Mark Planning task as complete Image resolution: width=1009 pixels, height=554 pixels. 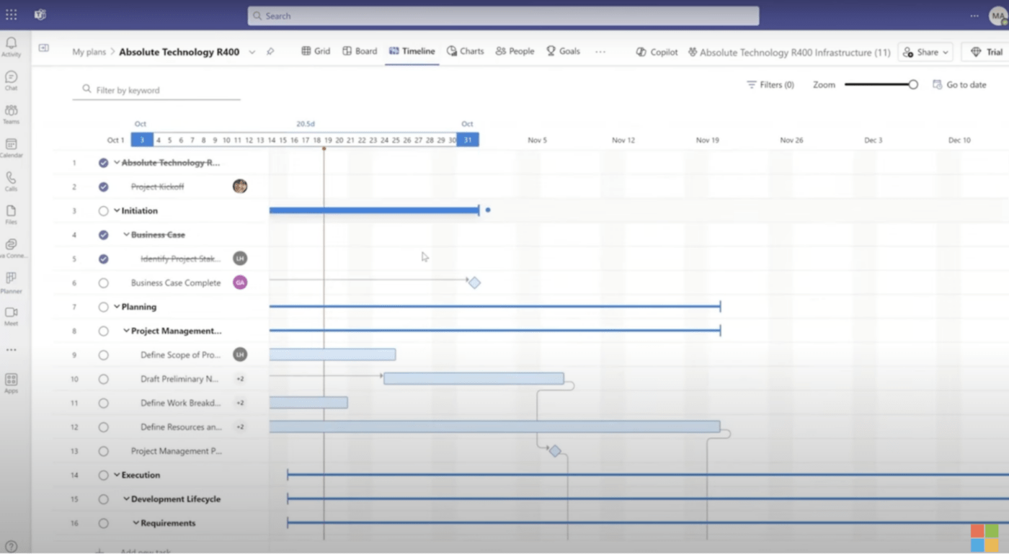pos(104,307)
